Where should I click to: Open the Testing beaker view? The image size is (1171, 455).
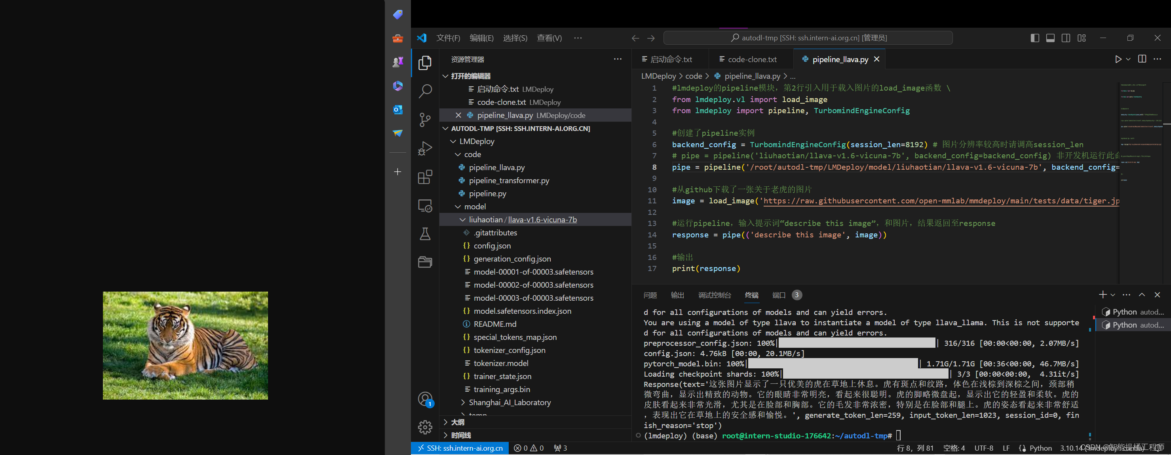point(425,234)
